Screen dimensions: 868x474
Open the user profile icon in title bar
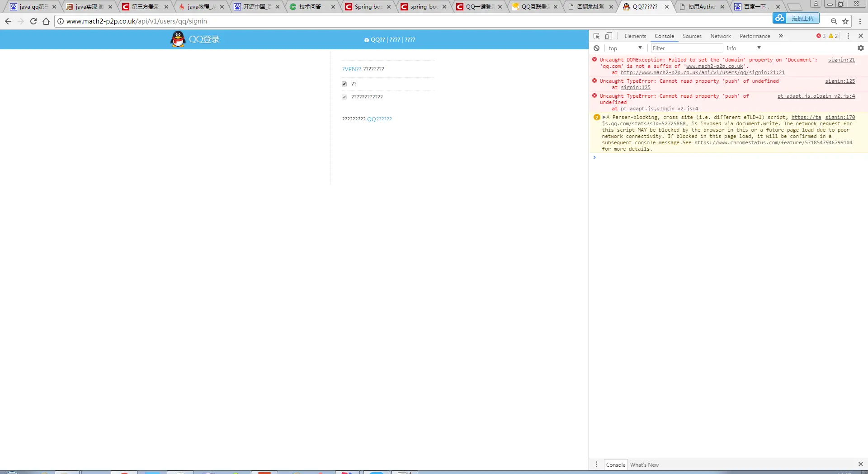[816, 4]
